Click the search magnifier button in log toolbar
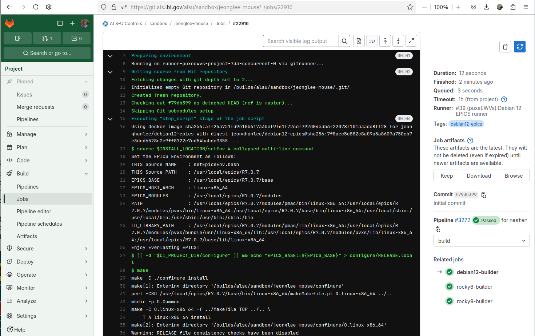Viewport: 535px width, 336px height. click(x=344, y=41)
